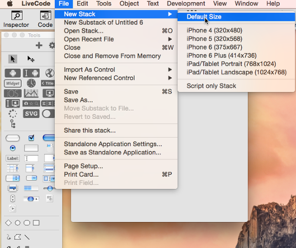Expand the Import As Control submenu arrow

click(170, 70)
